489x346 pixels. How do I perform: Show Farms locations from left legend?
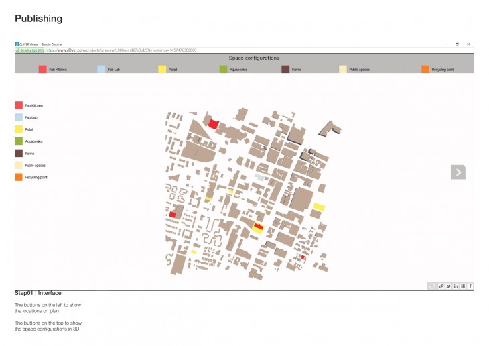(19, 154)
